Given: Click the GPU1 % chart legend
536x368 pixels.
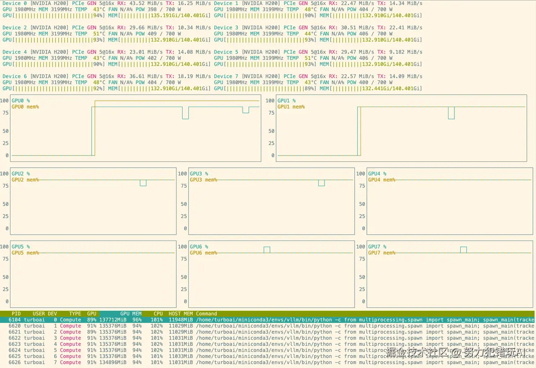Looking at the screenshot, I should tap(287, 101).
